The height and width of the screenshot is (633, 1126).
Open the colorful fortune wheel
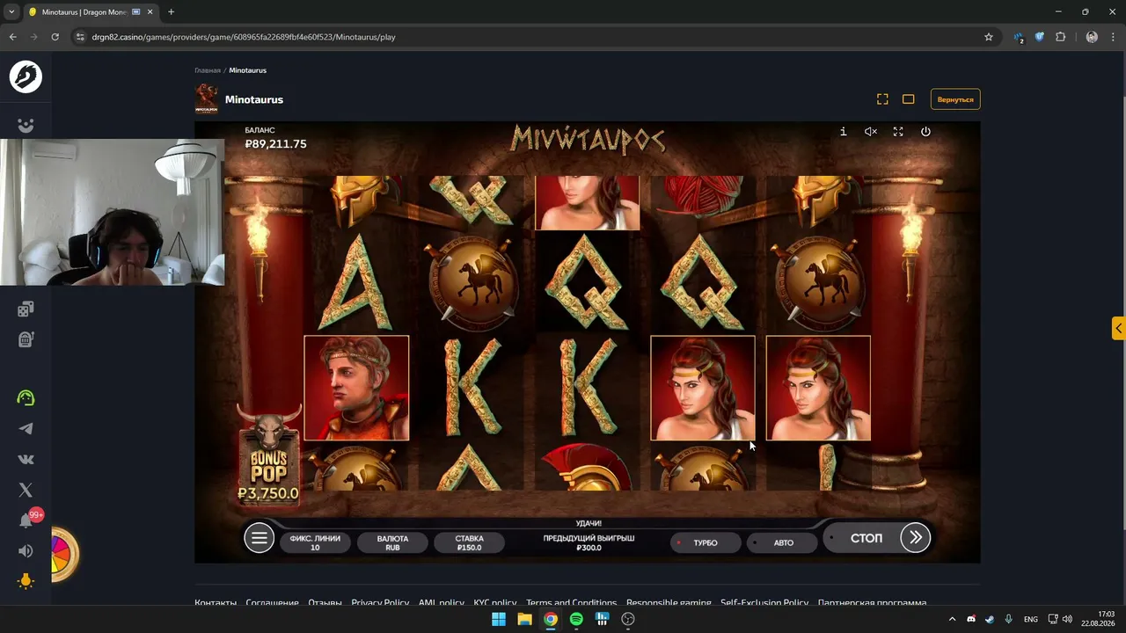pyautogui.click(x=63, y=554)
